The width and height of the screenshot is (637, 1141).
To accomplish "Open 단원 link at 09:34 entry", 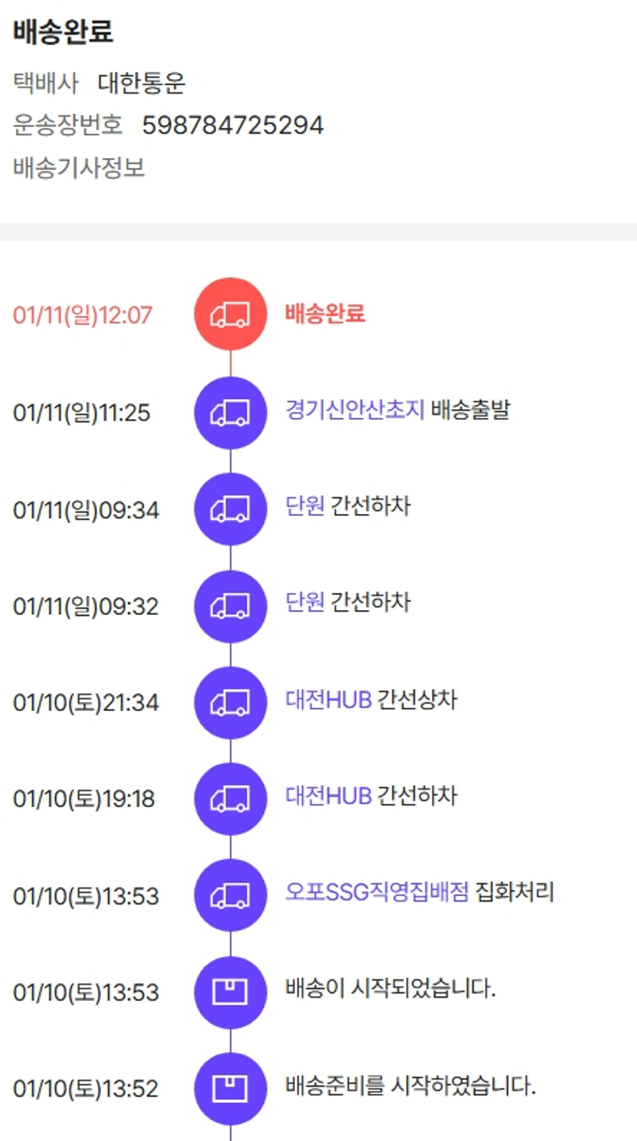I will 305,506.
